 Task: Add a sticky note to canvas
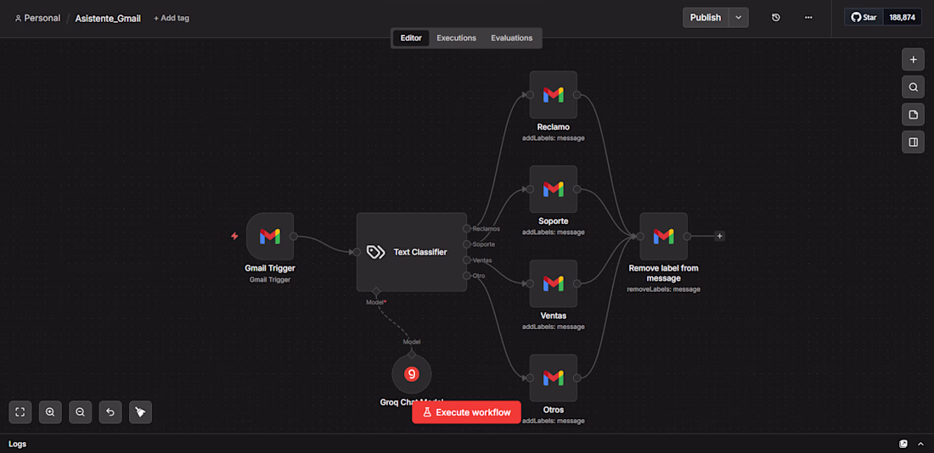click(913, 115)
